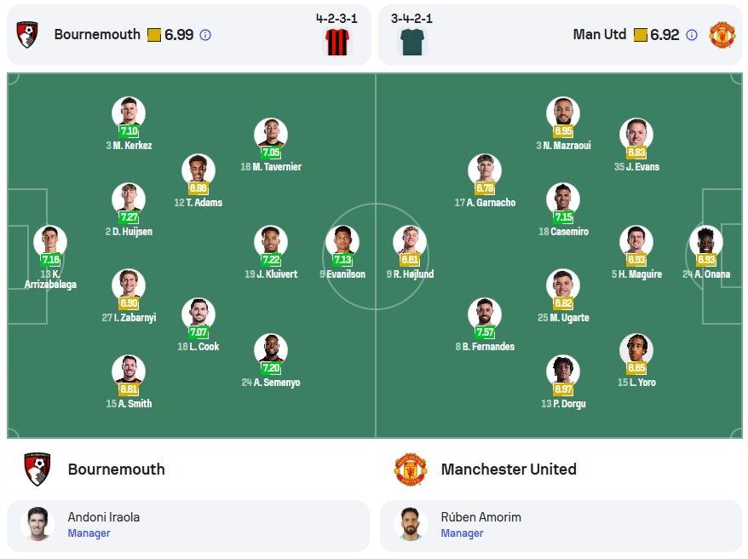Open the Bournemouth striped home kit icon
This screenshot has height=559, width=748.
[337, 42]
